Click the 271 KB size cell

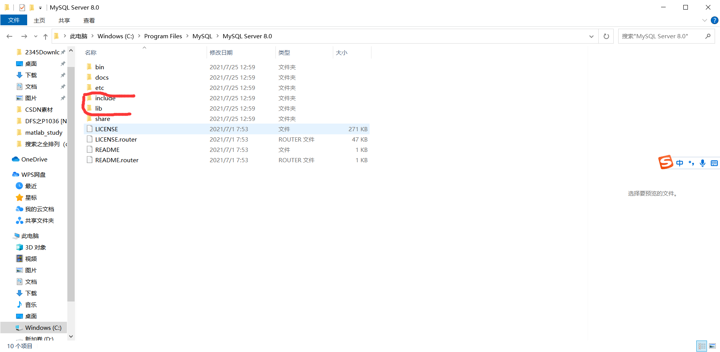pos(358,129)
